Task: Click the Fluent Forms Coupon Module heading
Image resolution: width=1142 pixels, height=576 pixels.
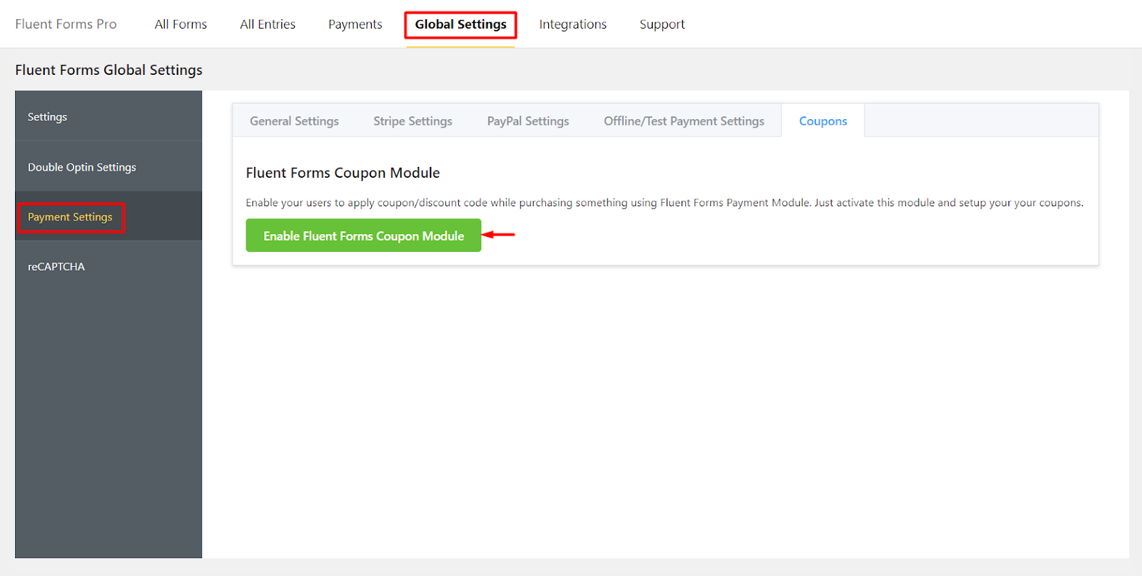Action: coord(343,173)
